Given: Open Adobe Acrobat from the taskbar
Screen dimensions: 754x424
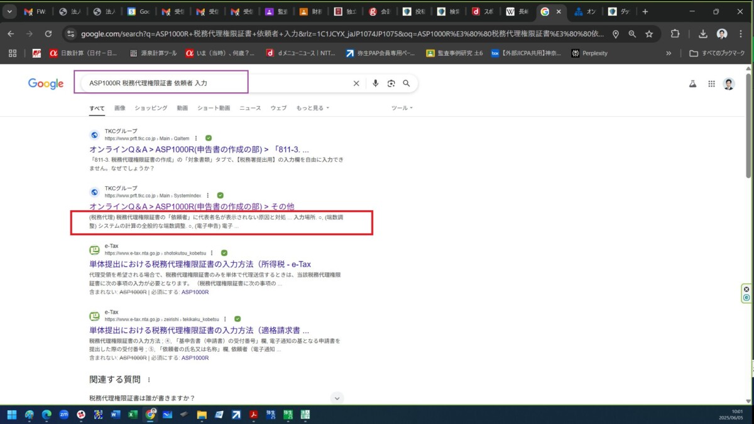Looking at the screenshot, I should (254, 415).
